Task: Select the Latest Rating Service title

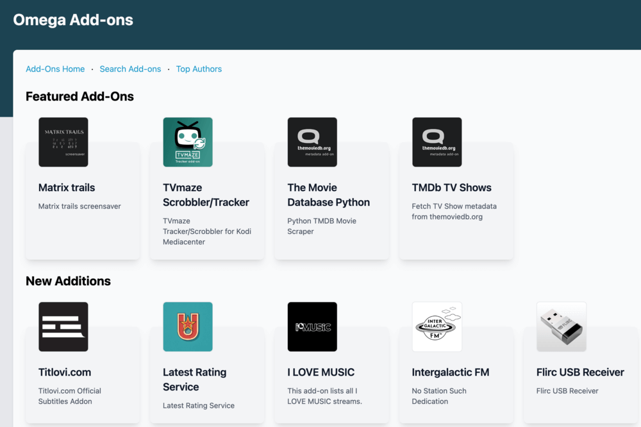Action: click(x=195, y=380)
